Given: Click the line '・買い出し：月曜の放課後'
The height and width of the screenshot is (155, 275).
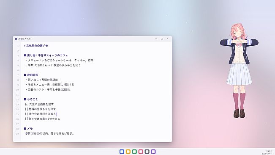Looking at the screenshot, I should (41, 80).
